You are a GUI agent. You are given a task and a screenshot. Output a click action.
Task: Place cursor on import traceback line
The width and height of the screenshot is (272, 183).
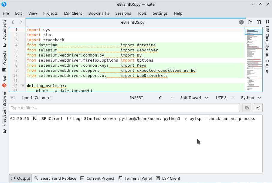point(45,40)
